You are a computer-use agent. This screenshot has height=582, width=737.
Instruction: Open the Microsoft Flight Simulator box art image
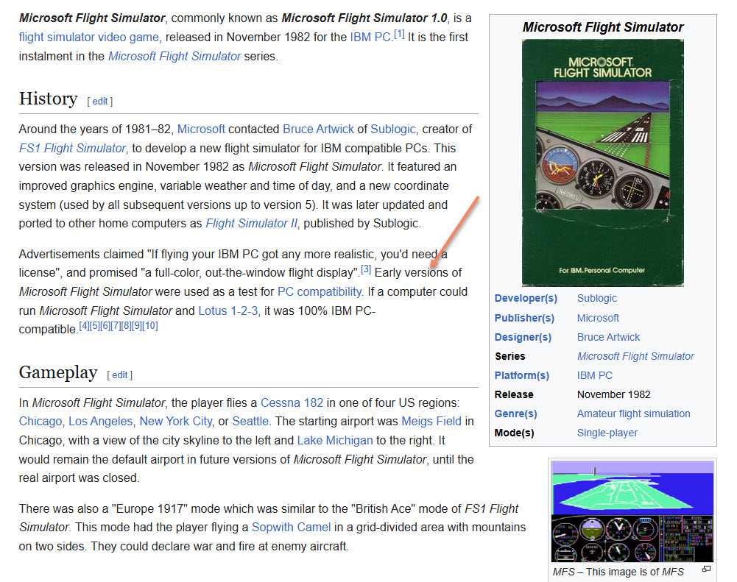coord(602,163)
